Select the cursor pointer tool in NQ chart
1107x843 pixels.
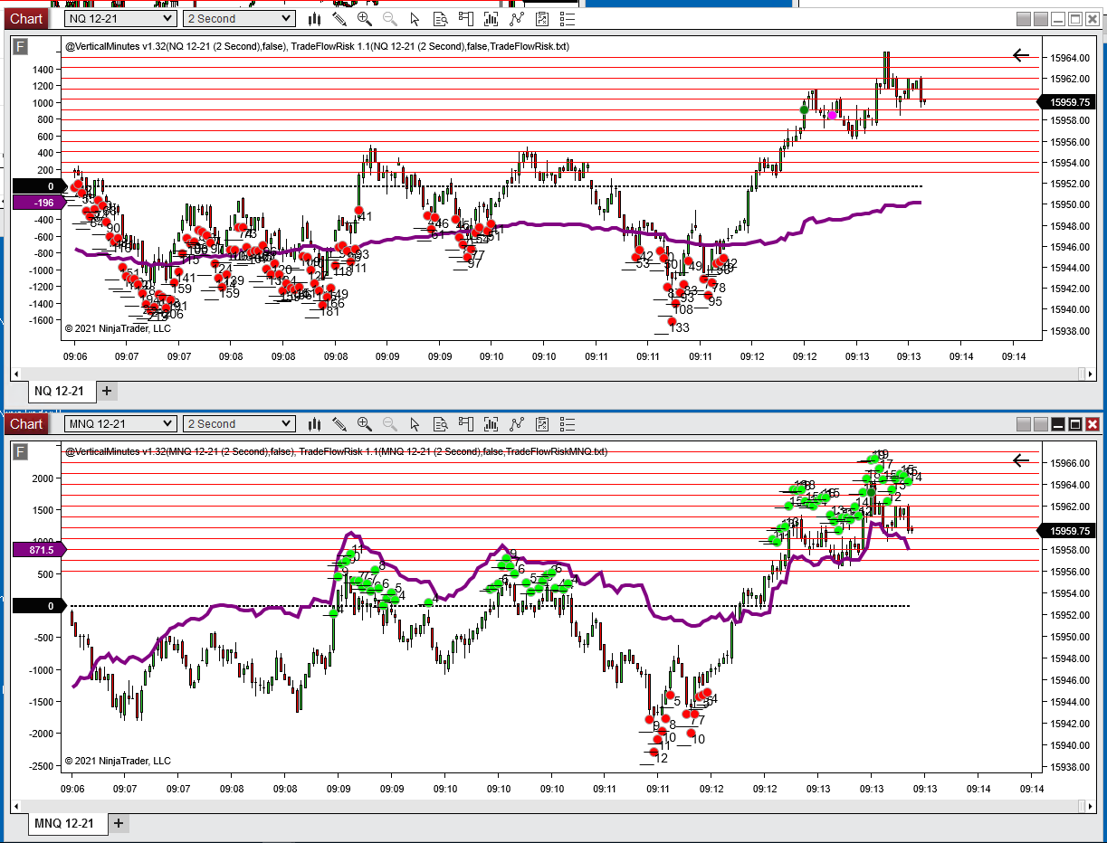pyautogui.click(x=415, y=18)
